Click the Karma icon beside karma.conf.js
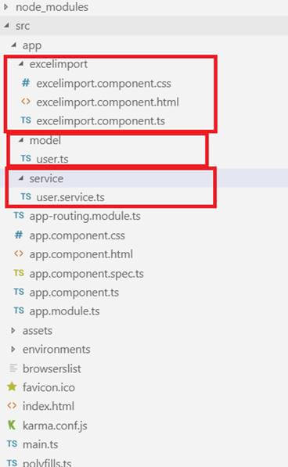Image resolution: width=288 pixels, height=467 pixels. pyautogui.click(x=12, y=425)
